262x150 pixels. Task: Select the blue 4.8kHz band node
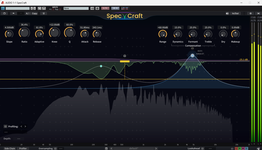coord(192,56)
